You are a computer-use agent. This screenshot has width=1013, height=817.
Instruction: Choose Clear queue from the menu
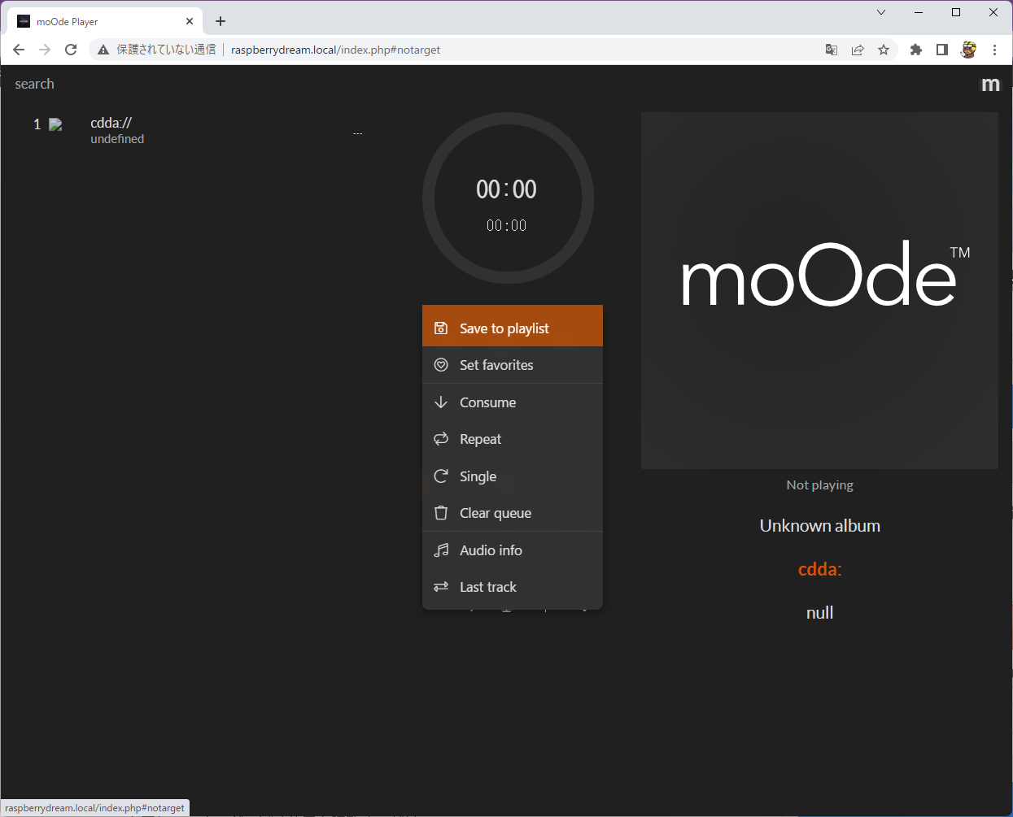tap(513, 513)
